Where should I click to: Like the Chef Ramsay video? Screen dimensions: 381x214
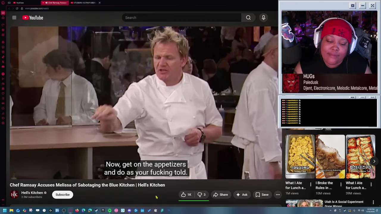(x=186, y=195)
